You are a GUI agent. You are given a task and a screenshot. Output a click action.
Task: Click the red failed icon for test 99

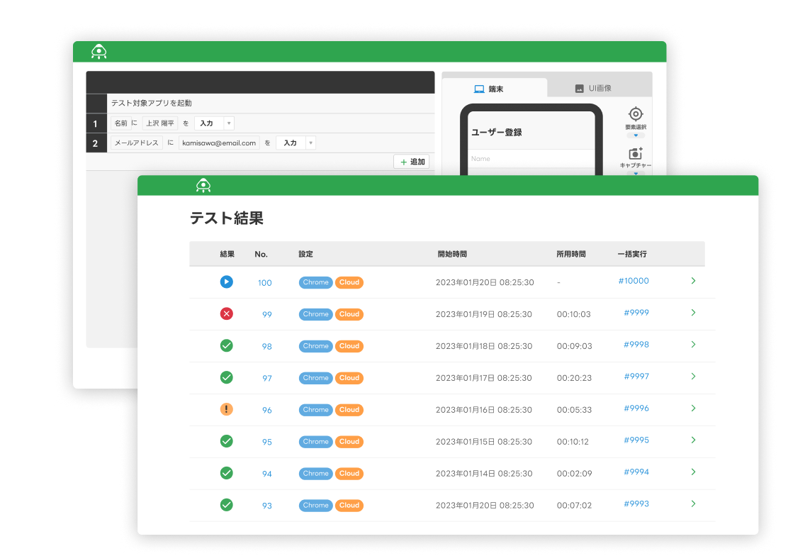click(x=226, y=314)
